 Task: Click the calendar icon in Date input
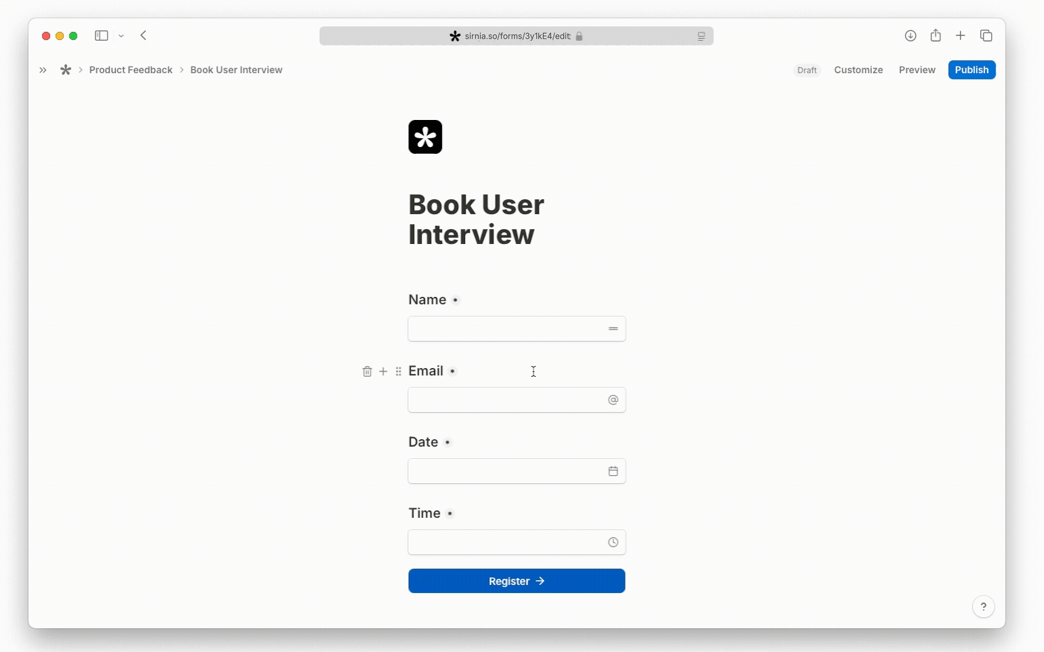[613, 471]
